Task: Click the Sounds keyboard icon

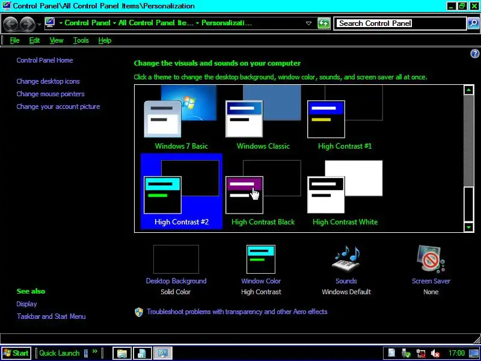Action: tap(346, 259)
